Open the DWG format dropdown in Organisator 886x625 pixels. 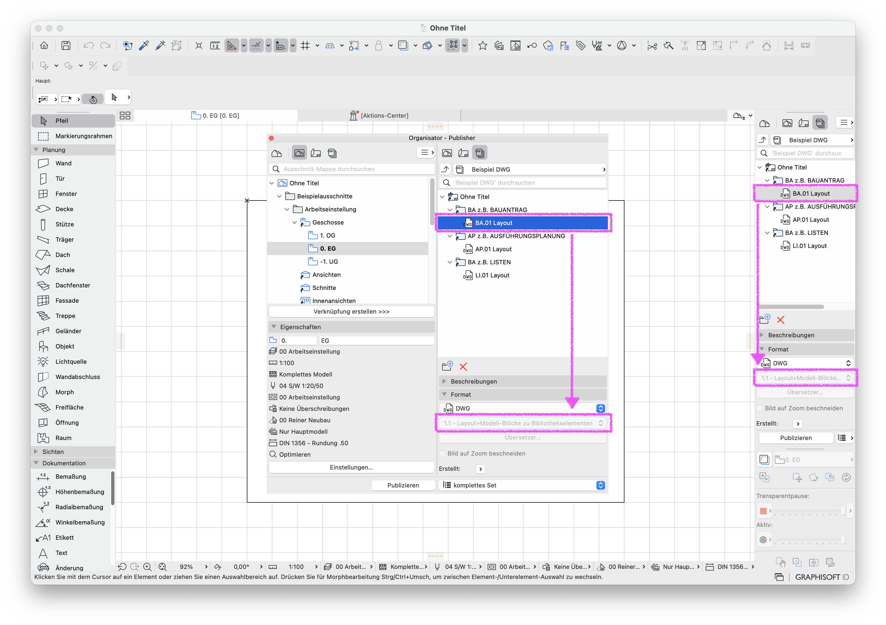pos(523,408)
